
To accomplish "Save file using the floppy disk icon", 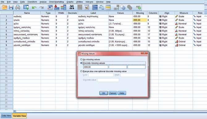I will coord(11,7).
